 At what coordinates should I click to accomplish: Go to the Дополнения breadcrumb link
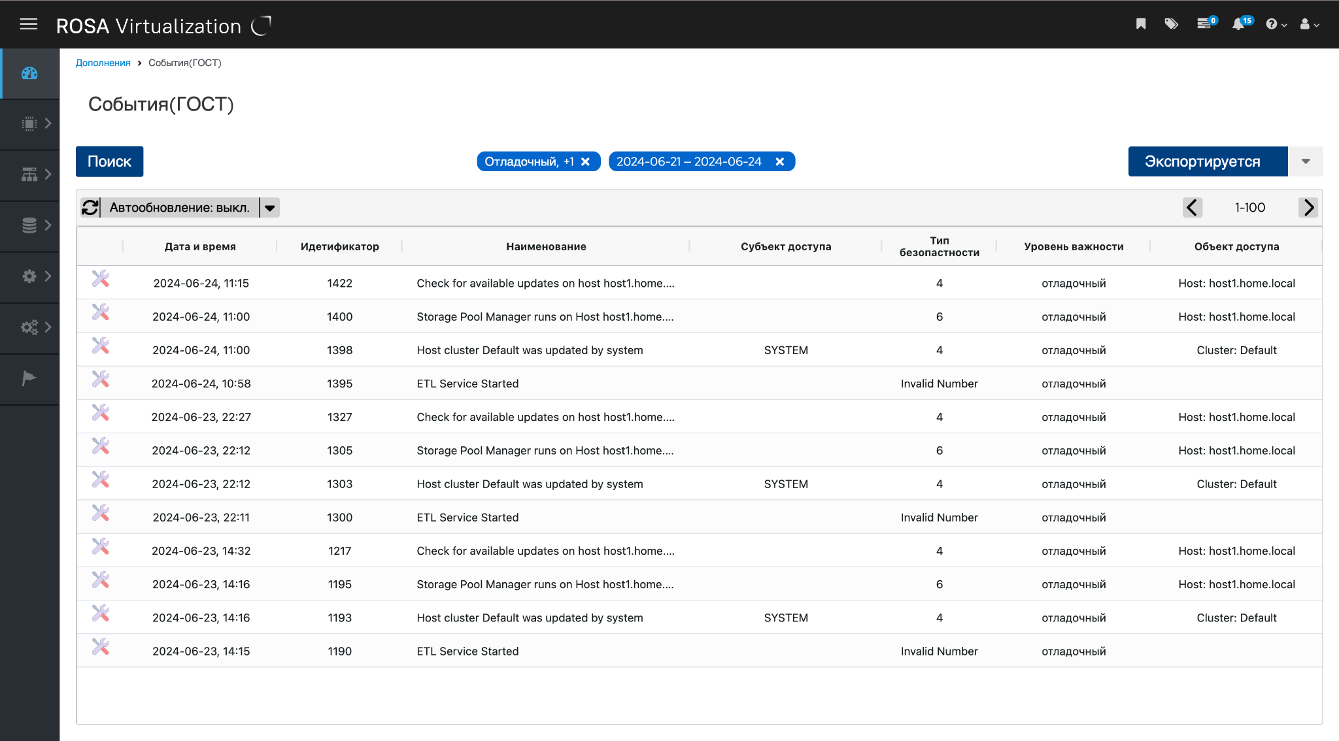pyautogui.click(x=103, y=63)
